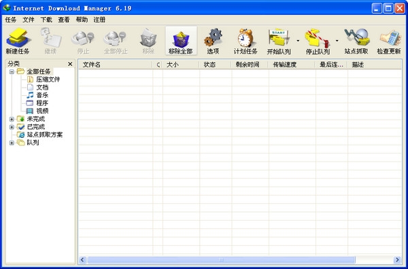Open 选项 (options) gear icon

pyautogui.click(x=213, y=41)
